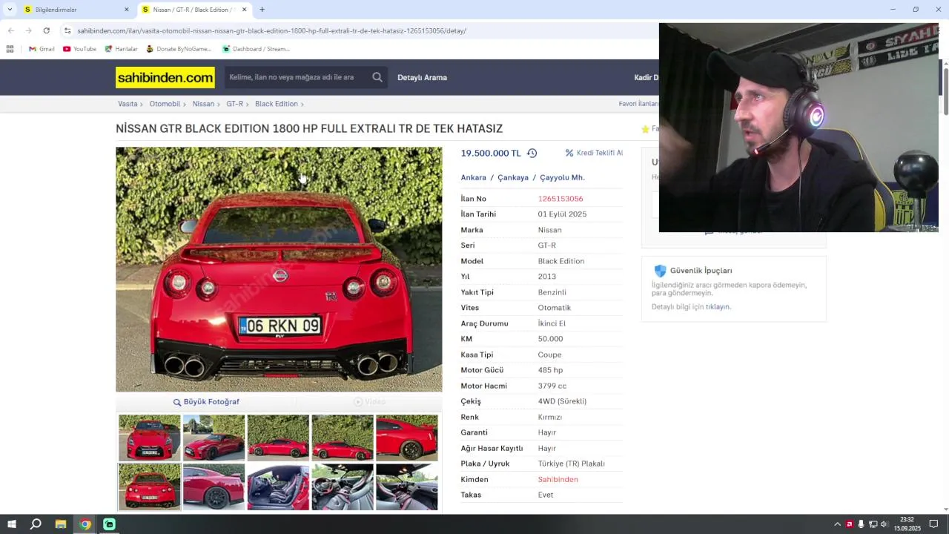This screenshot has width=949, height=534.
Task: Open File Explorer from taskbar
Action: 61,524
